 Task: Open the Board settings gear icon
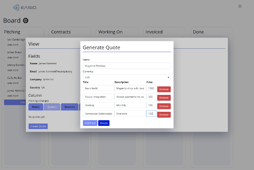coord(25,21)
